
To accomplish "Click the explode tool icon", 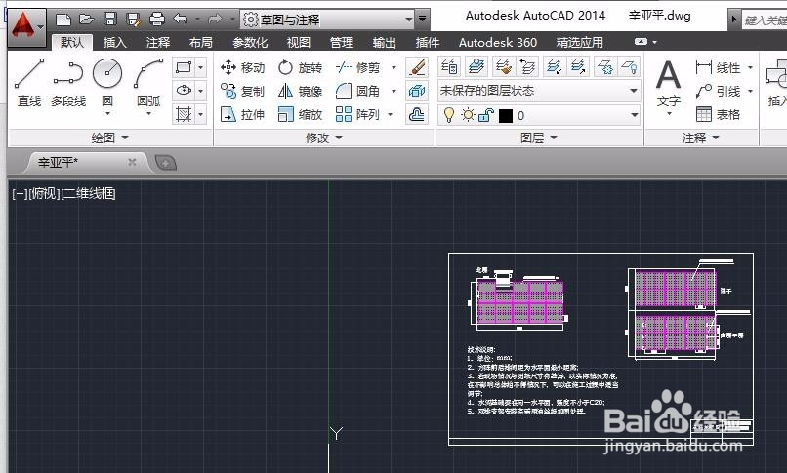I will [x=417, y=92].
